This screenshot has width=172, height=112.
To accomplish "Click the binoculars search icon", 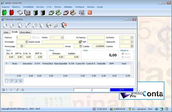I will [x=22, y=90].
